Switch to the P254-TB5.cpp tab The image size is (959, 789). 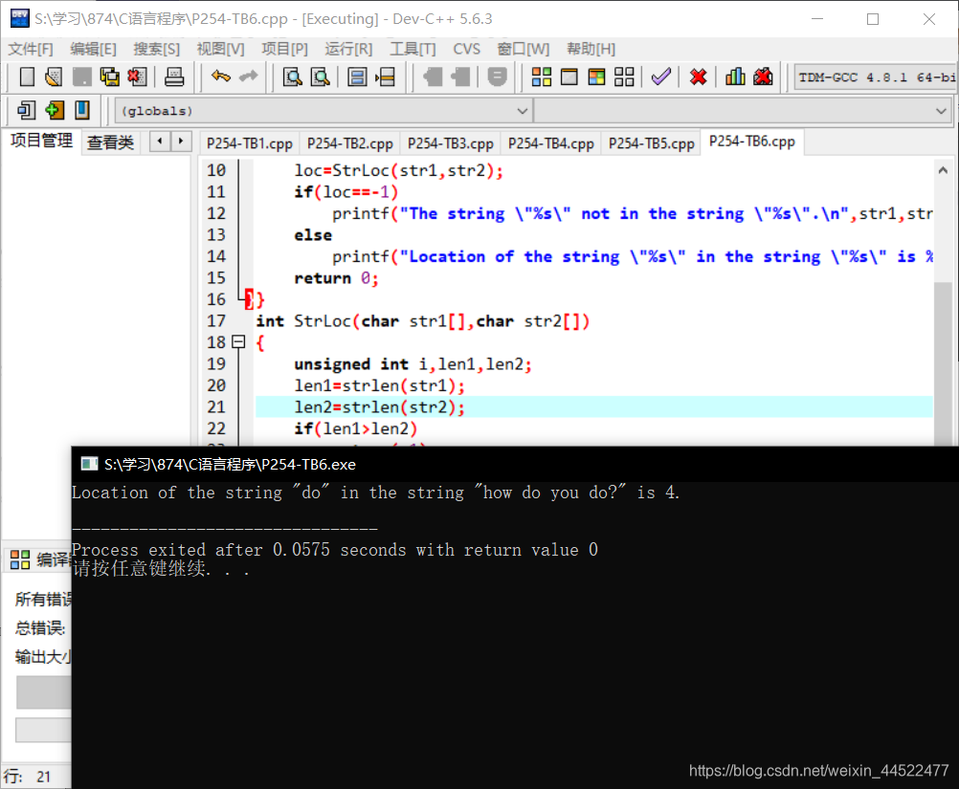652,143
